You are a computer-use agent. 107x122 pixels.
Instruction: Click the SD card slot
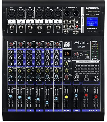pos(93,12)
